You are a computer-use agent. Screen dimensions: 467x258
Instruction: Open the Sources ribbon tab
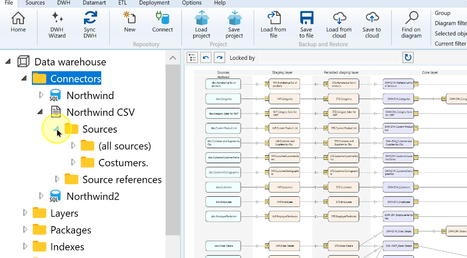[35, 3]
